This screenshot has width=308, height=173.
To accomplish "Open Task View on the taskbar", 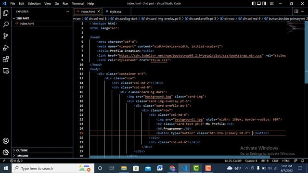I will coord(112,168).
